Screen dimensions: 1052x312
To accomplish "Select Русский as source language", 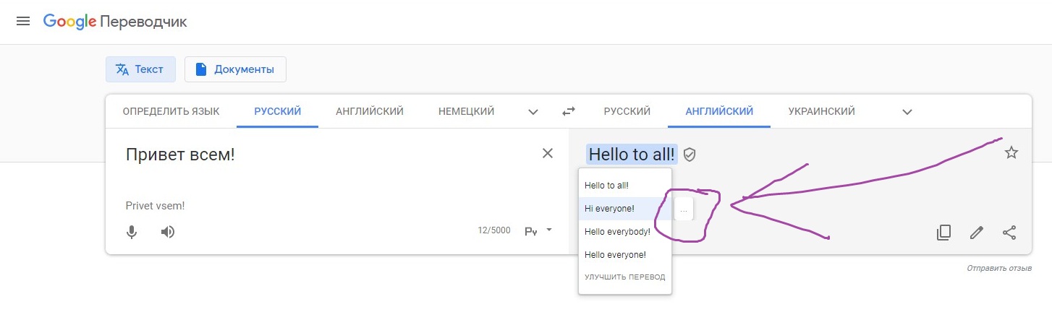I will pyautogui.click(x=278, y=111).
